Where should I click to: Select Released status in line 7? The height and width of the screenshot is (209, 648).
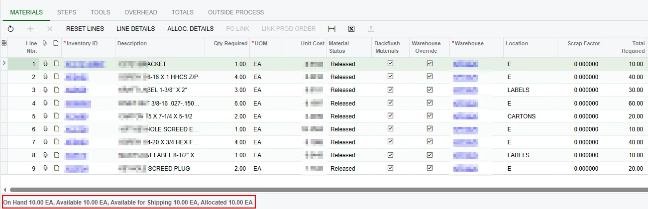(343, 142)
